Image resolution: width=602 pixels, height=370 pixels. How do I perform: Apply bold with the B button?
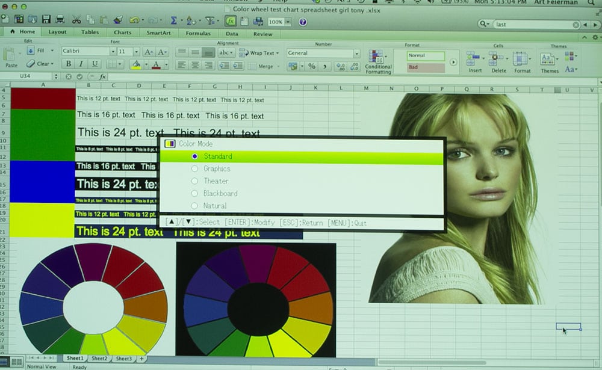(69, 64)
